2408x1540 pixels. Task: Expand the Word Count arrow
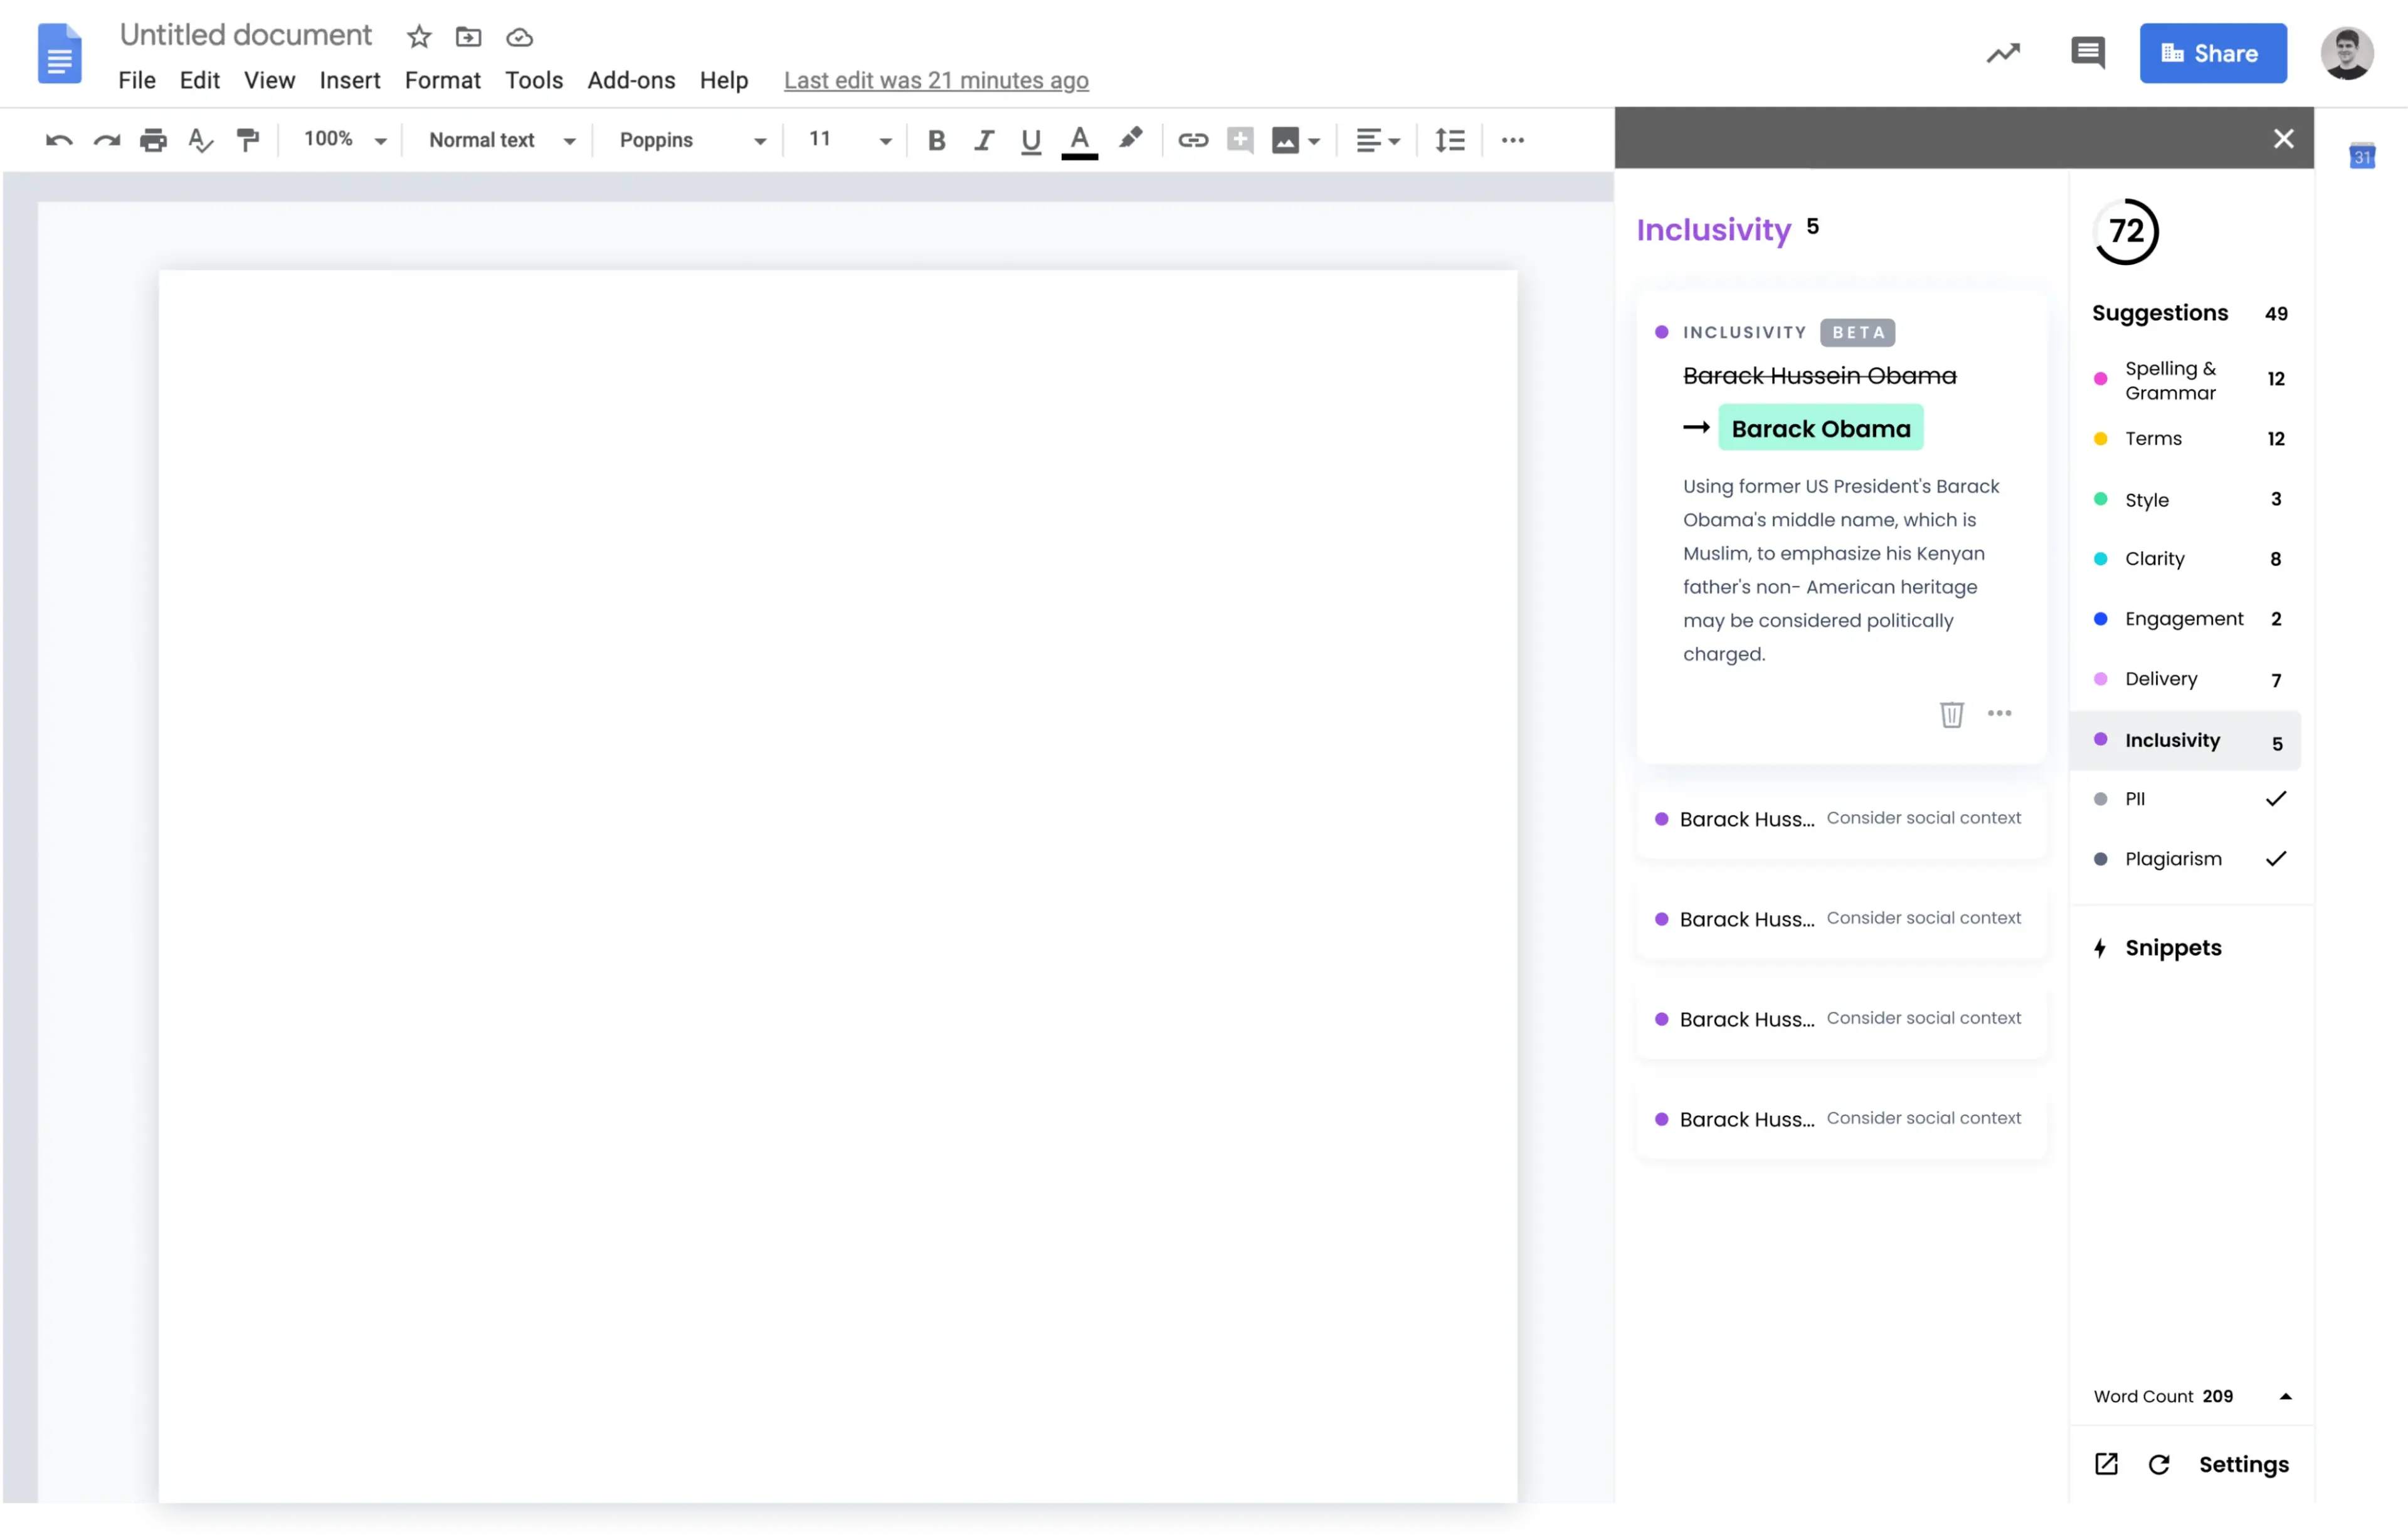pyautogui.click(x=2285, y=1396)
